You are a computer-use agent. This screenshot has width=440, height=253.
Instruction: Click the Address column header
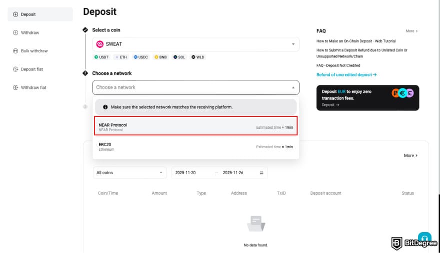(239, 193)
